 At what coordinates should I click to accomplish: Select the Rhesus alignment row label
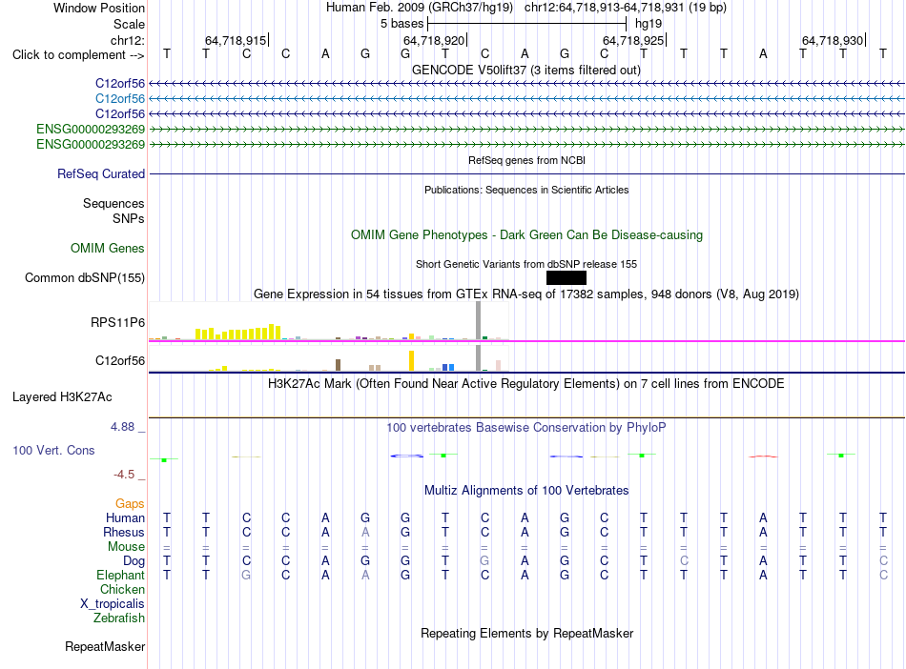124,532
